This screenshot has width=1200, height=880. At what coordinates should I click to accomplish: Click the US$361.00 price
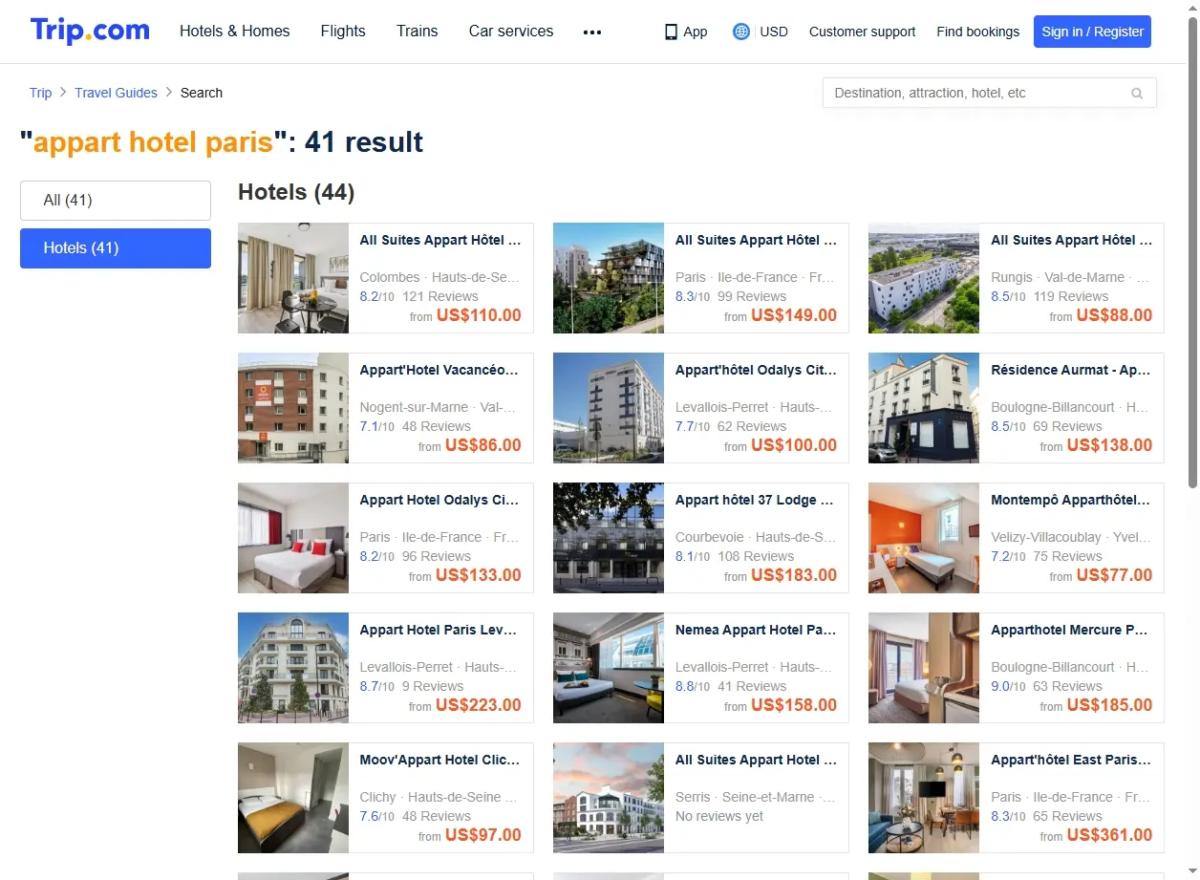click(1109, 835)
